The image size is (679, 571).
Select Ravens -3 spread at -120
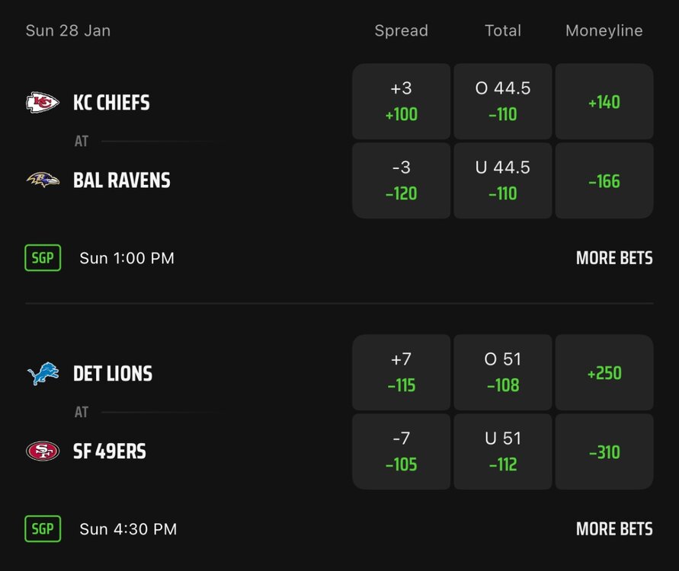[x=401, y=180]
